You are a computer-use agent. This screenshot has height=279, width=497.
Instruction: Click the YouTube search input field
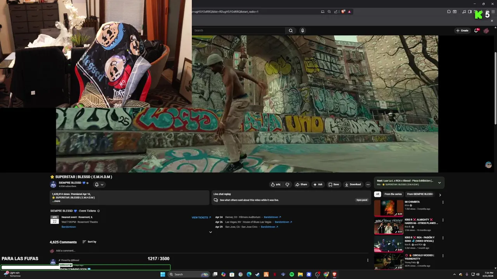pyautogui.click(x=239, y=31)
